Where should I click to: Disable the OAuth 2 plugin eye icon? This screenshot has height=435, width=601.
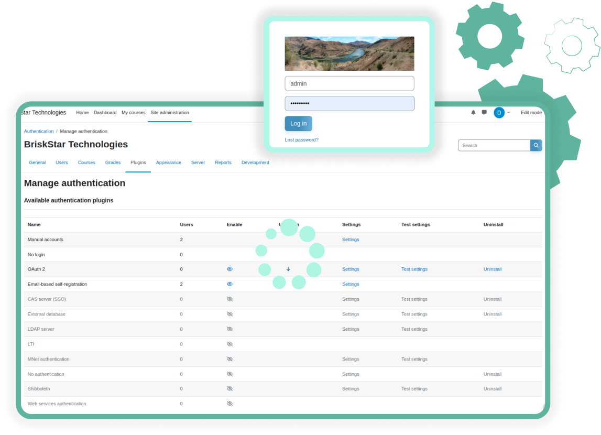coord(230,269)
